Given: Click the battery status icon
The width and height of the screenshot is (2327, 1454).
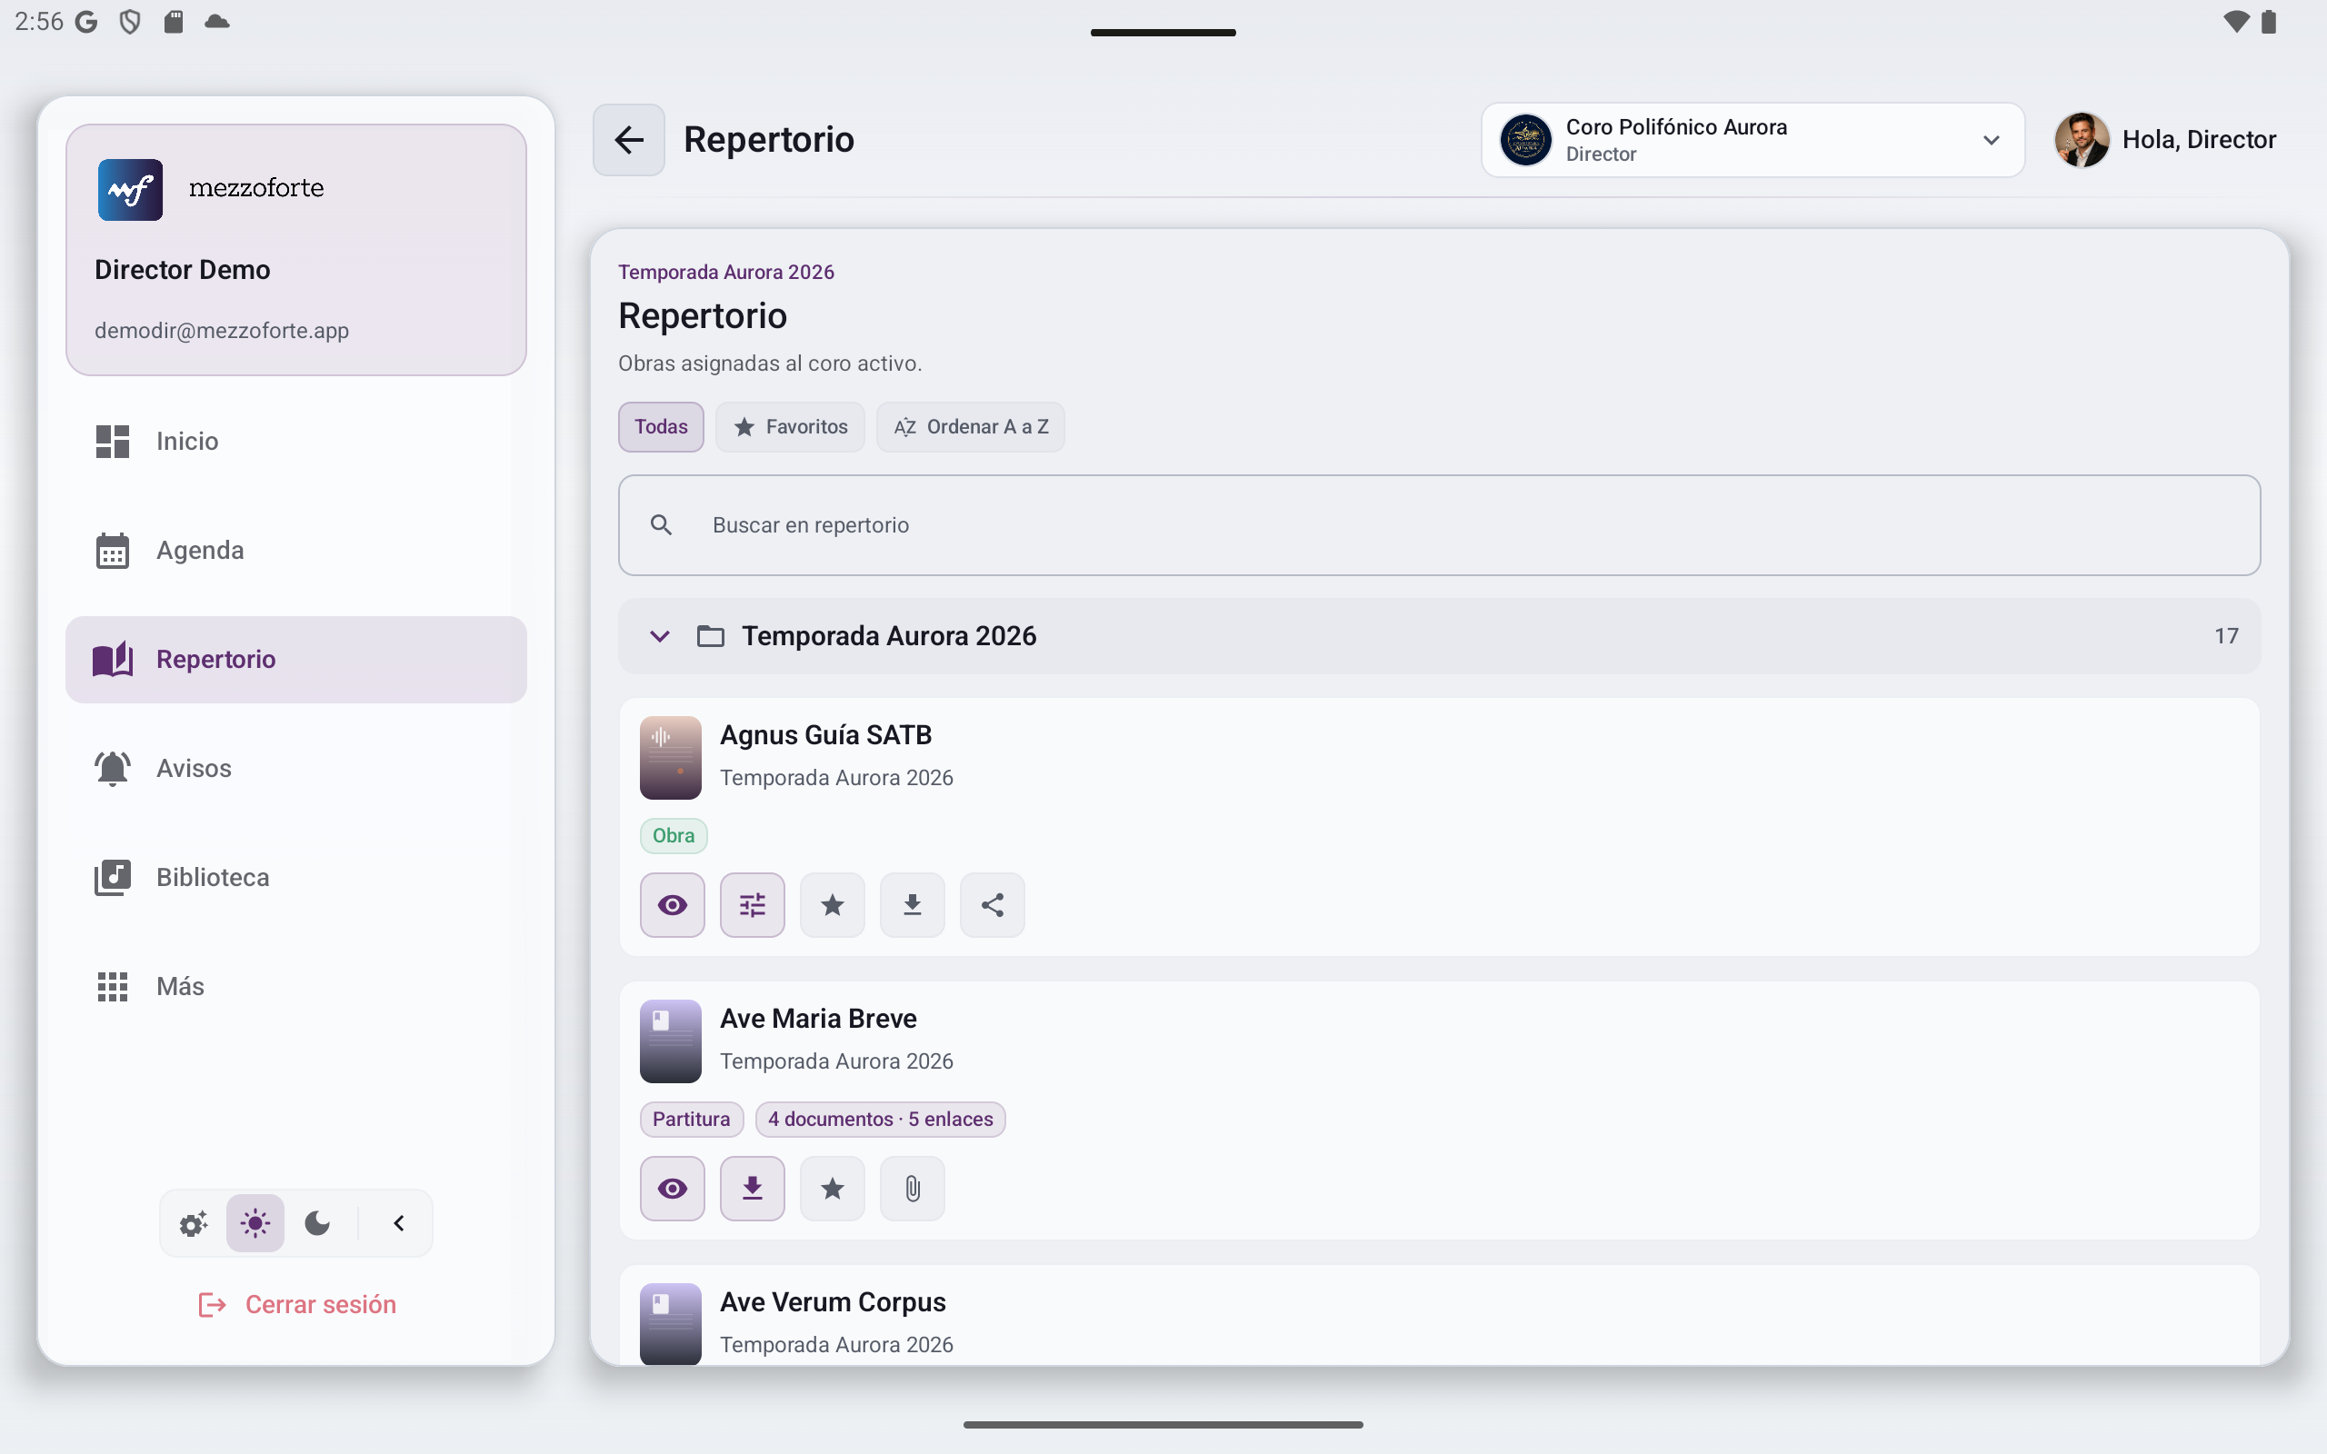Looking at the screenshot, I should (x=2270, y=22).
